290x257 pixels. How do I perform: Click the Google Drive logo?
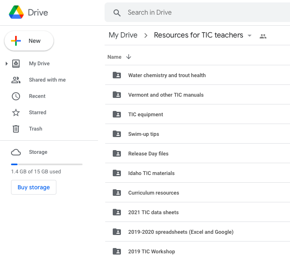pos(16,12)
